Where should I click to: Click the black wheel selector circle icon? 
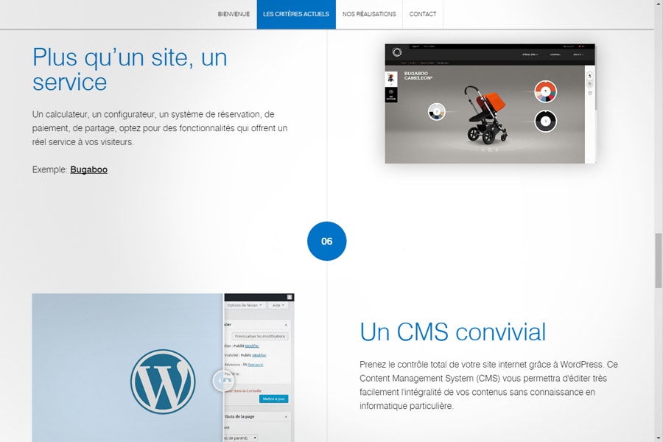[545, 120]
